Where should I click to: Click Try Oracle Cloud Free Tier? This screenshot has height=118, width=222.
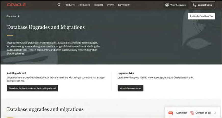(201, 16)
